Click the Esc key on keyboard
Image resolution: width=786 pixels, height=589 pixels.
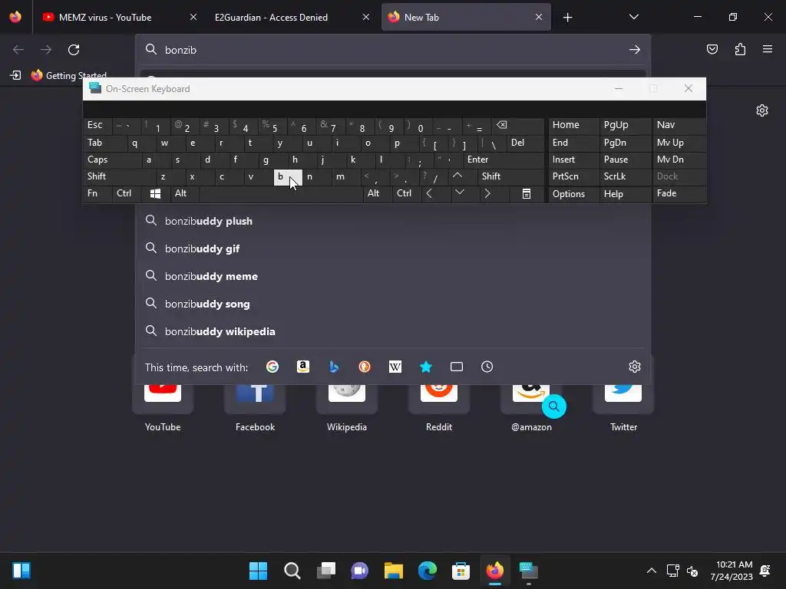click(97, 125)
